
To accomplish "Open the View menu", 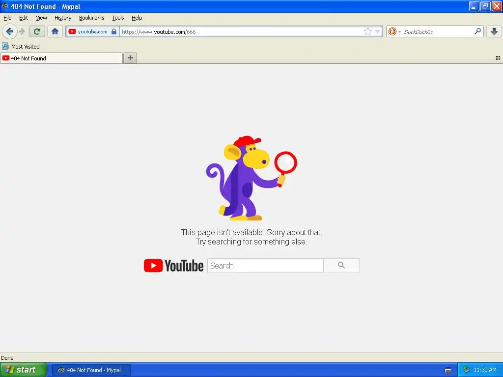I will 41,18.
